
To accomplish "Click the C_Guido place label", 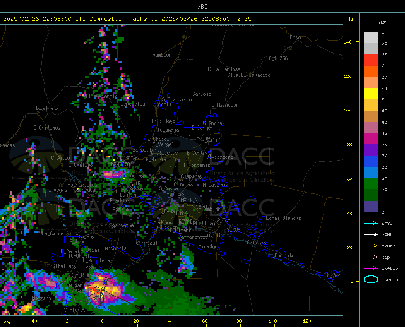I will pyautogui.click(x=60, y=158).
